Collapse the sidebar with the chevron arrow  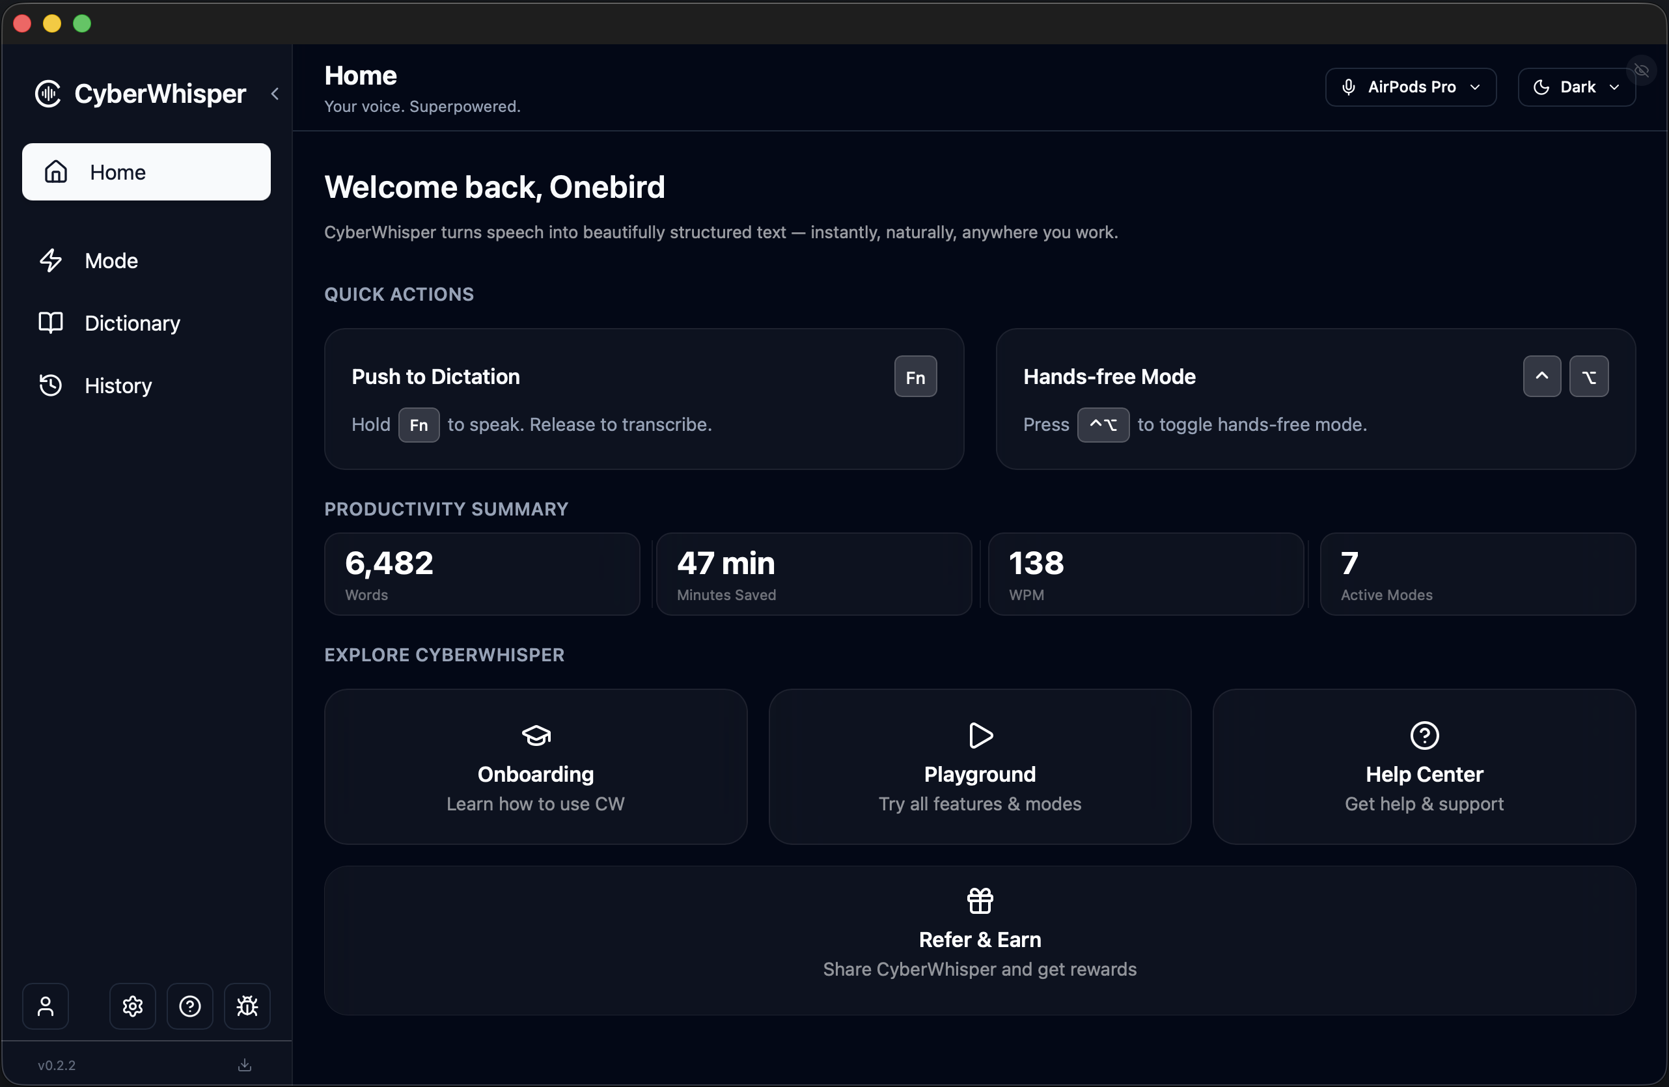coord(275,93)
